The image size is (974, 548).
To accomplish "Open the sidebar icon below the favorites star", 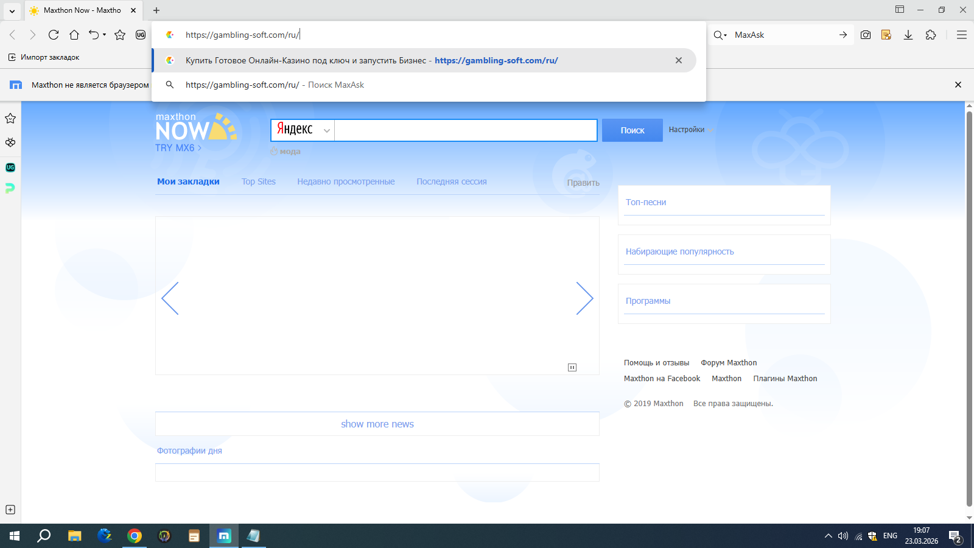I will coord(10,142).
